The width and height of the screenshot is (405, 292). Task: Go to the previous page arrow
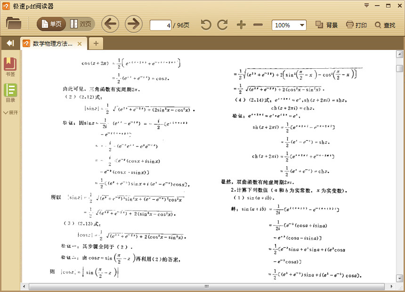coord(110,24)
